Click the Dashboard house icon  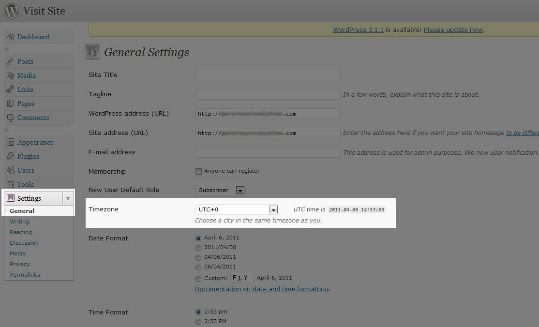coord(11,37)
